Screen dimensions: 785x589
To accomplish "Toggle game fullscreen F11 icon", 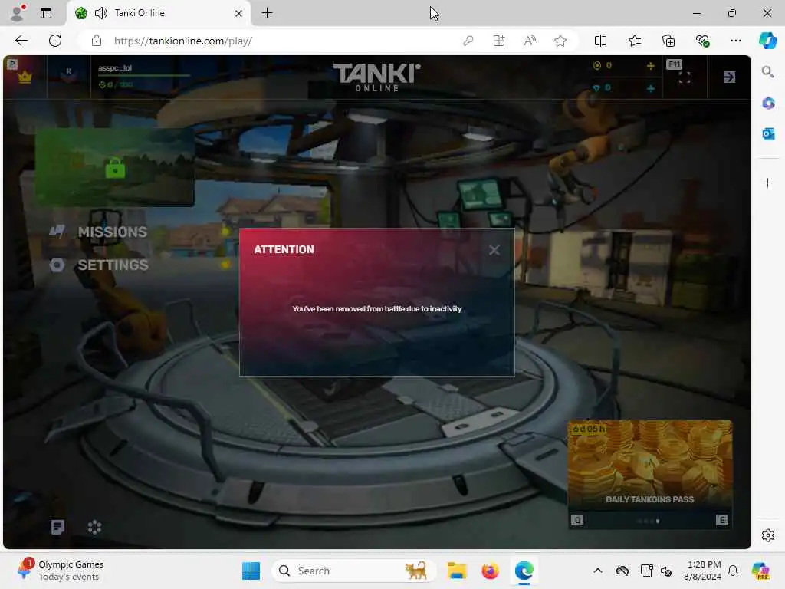I will pyautogui.click(x=685, y=77).
